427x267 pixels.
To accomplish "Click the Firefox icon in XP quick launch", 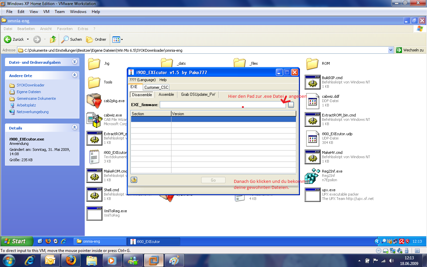I will coord(48,241).
